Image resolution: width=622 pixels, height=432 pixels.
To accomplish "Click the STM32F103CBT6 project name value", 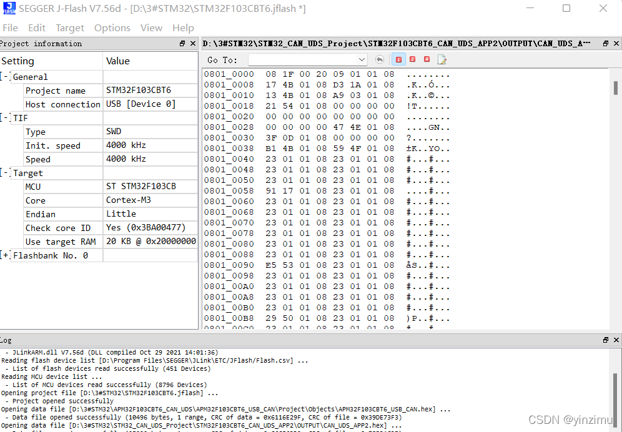I will [x=139, y=90].
